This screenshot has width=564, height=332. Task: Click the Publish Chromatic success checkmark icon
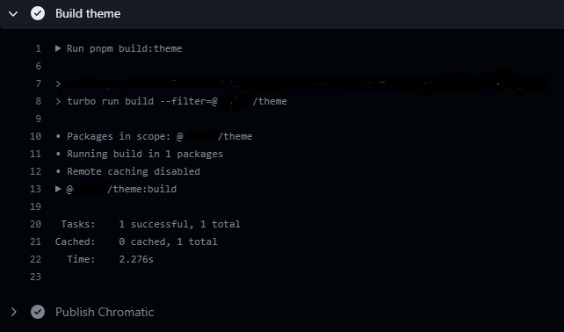pos(38,312)
